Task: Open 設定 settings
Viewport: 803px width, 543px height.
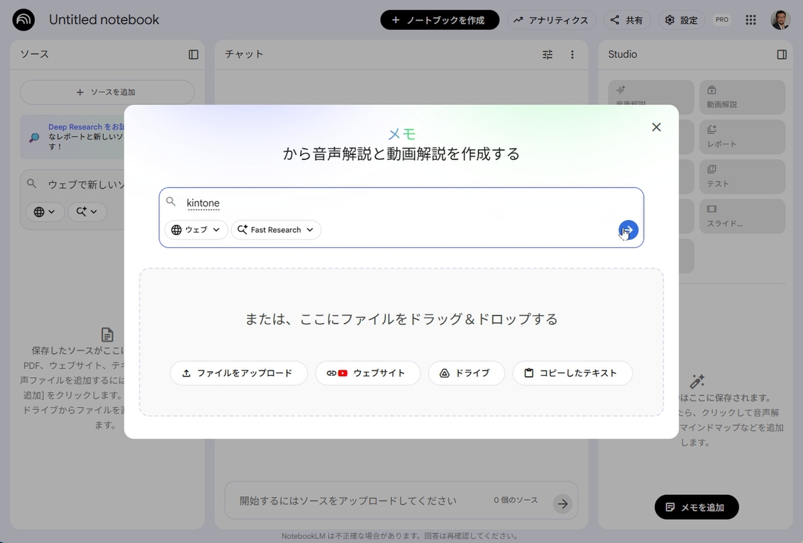Action: pyautogui.click(x=681, y=20)
